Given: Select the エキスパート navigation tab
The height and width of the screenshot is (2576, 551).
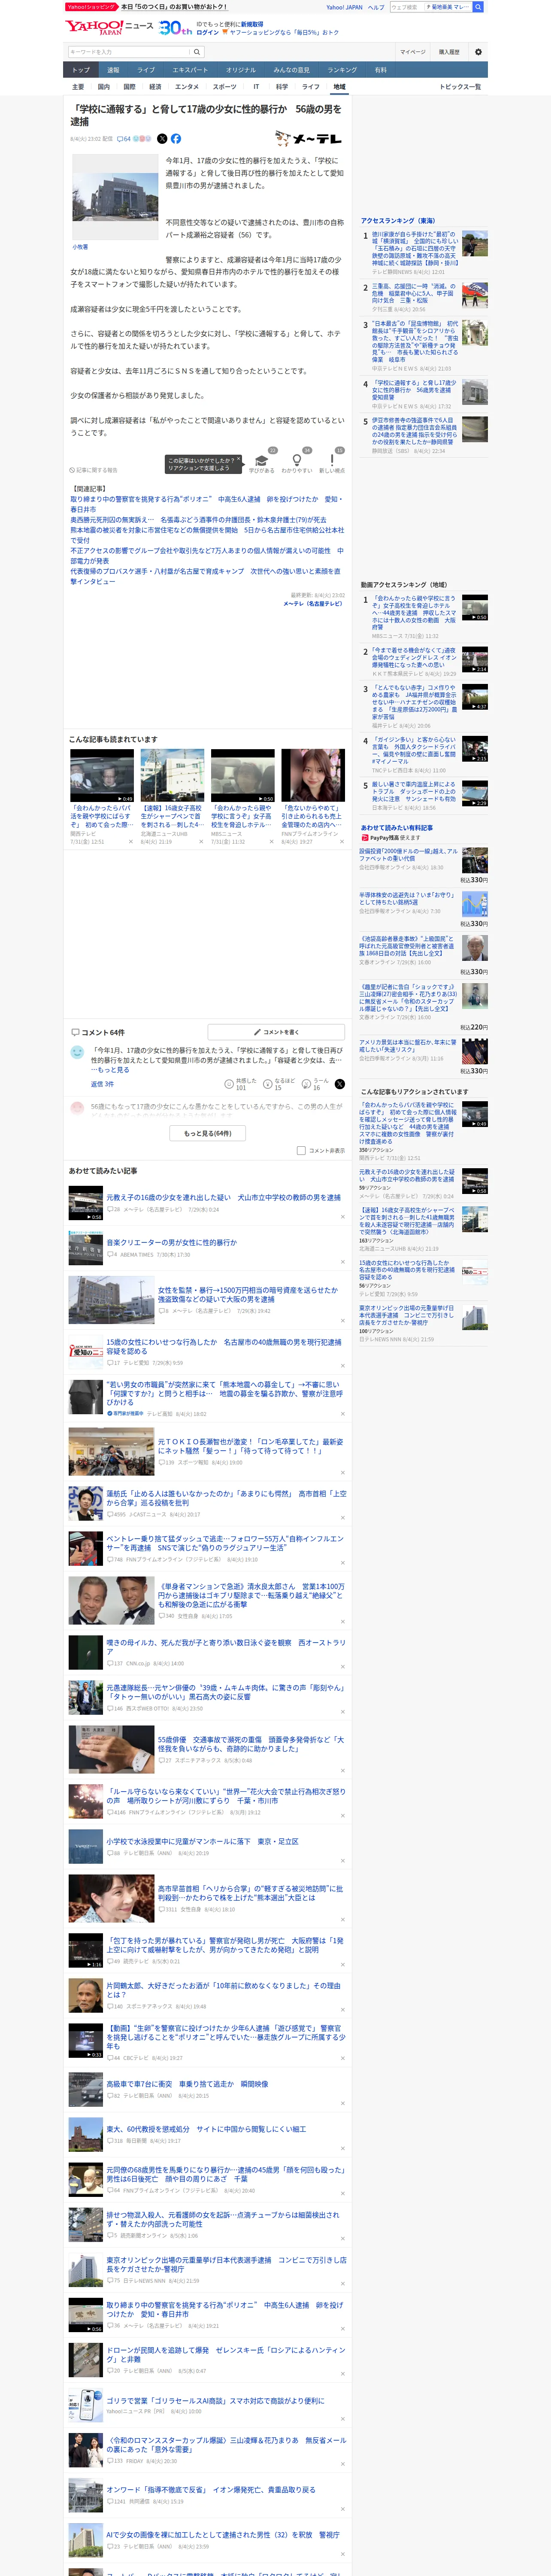Looking at the screenshot, I should coord(190,70).
